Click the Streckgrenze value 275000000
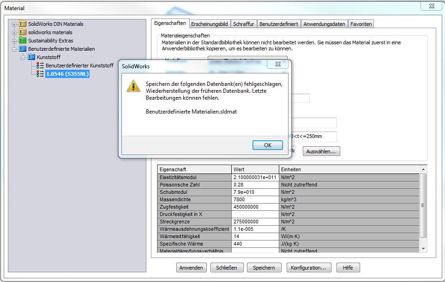 (x=255, y=222)
